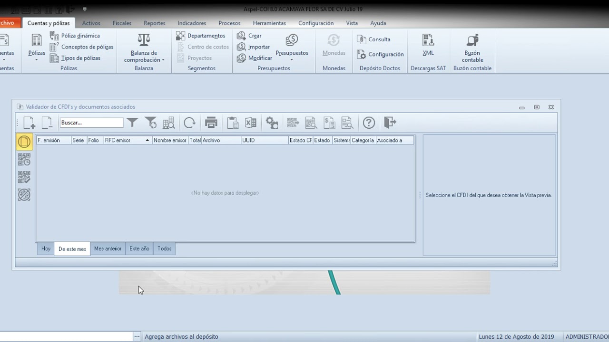
Task: Click the table search icon in toolbar
Action: (168, 123)
